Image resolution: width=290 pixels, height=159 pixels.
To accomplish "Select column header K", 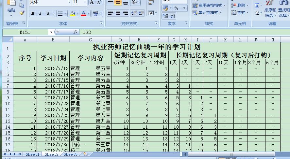I will click(226, 40).
